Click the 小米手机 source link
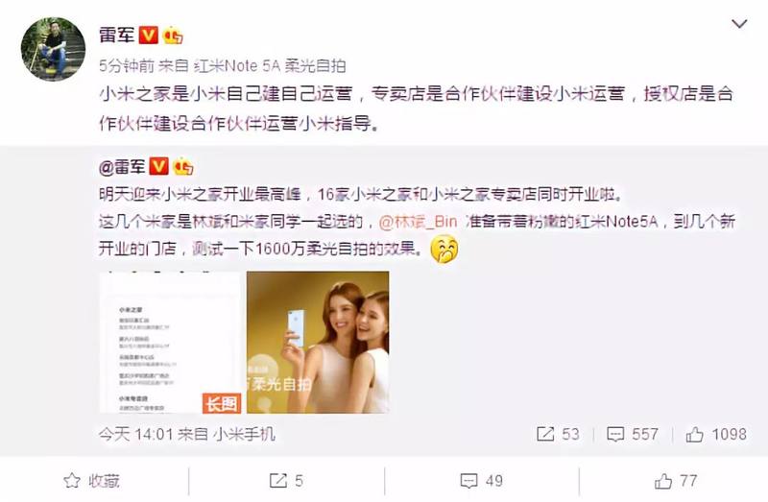768x502 pixels. coord(244,434)
